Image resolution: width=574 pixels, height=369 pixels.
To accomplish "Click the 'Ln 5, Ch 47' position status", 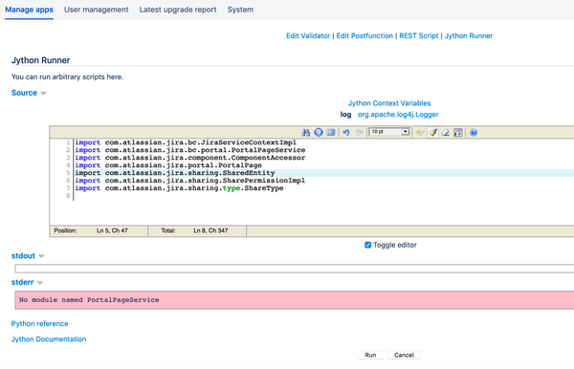I will click(112, 230).
